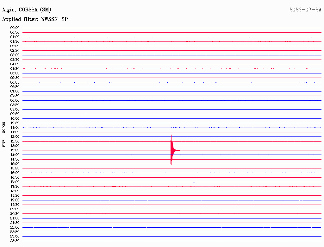324x247 pixels.
Task: Select the 07:00 time label
Action: click(x=15, y=92)
